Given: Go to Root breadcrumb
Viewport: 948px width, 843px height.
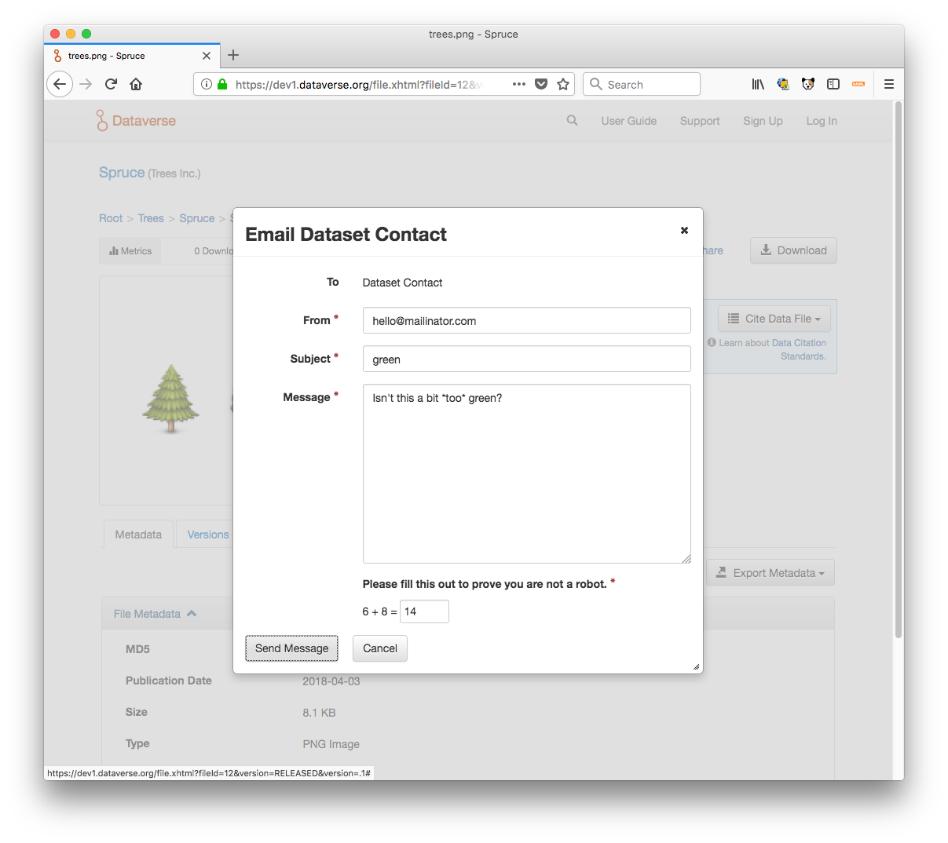Looking at the screenshot, I should pyautogui.click(x=111, y=218).
